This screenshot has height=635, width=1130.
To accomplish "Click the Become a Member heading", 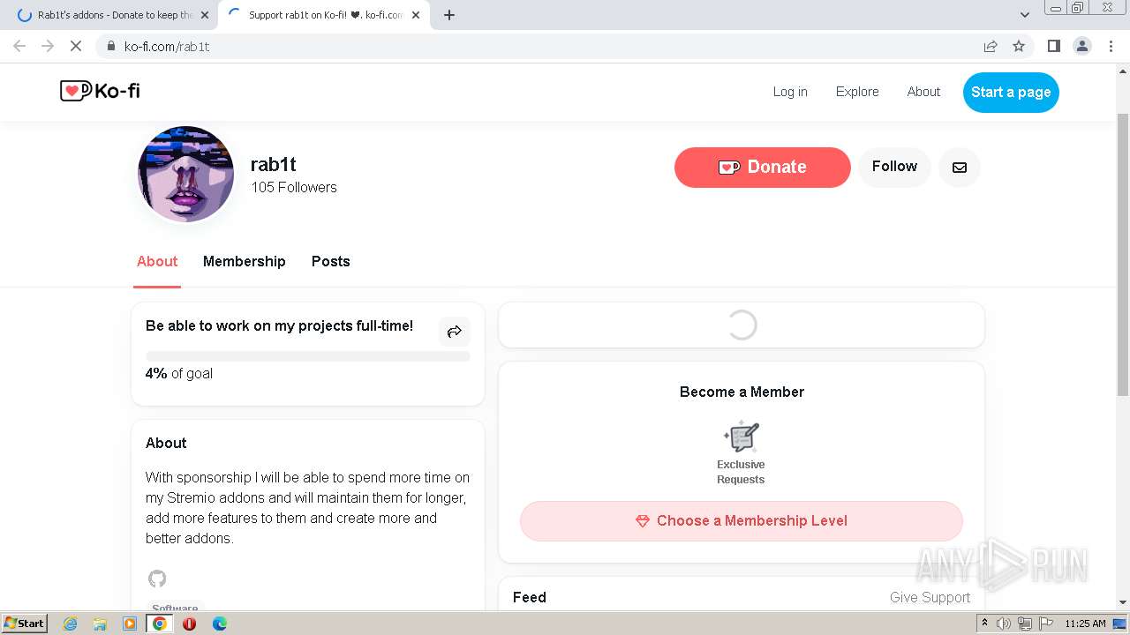I will pos(742,392).
